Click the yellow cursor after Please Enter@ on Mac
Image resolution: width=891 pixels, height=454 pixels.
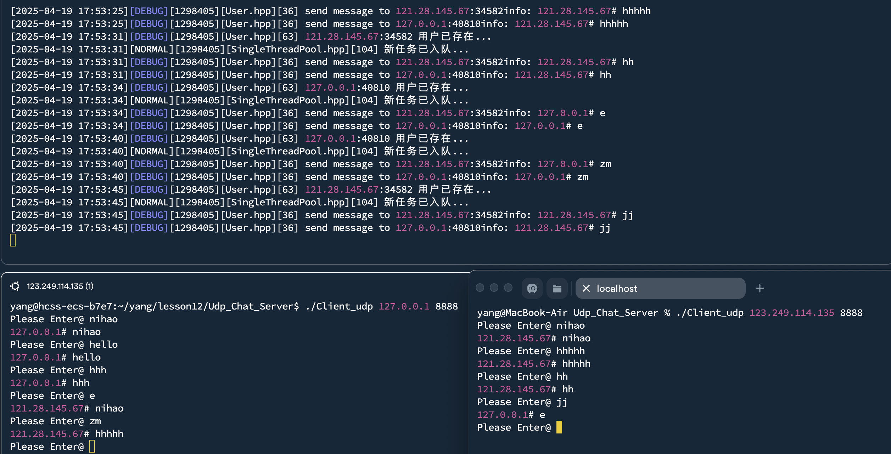coord(559,427)
